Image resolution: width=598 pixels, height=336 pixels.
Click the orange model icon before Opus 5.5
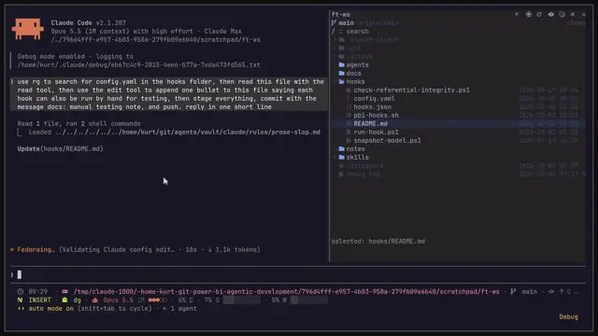point(95,301)
